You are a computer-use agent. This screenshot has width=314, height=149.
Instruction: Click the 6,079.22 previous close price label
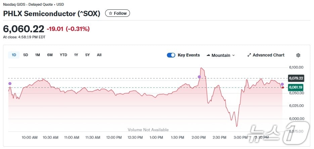click(x=296, y=78)
